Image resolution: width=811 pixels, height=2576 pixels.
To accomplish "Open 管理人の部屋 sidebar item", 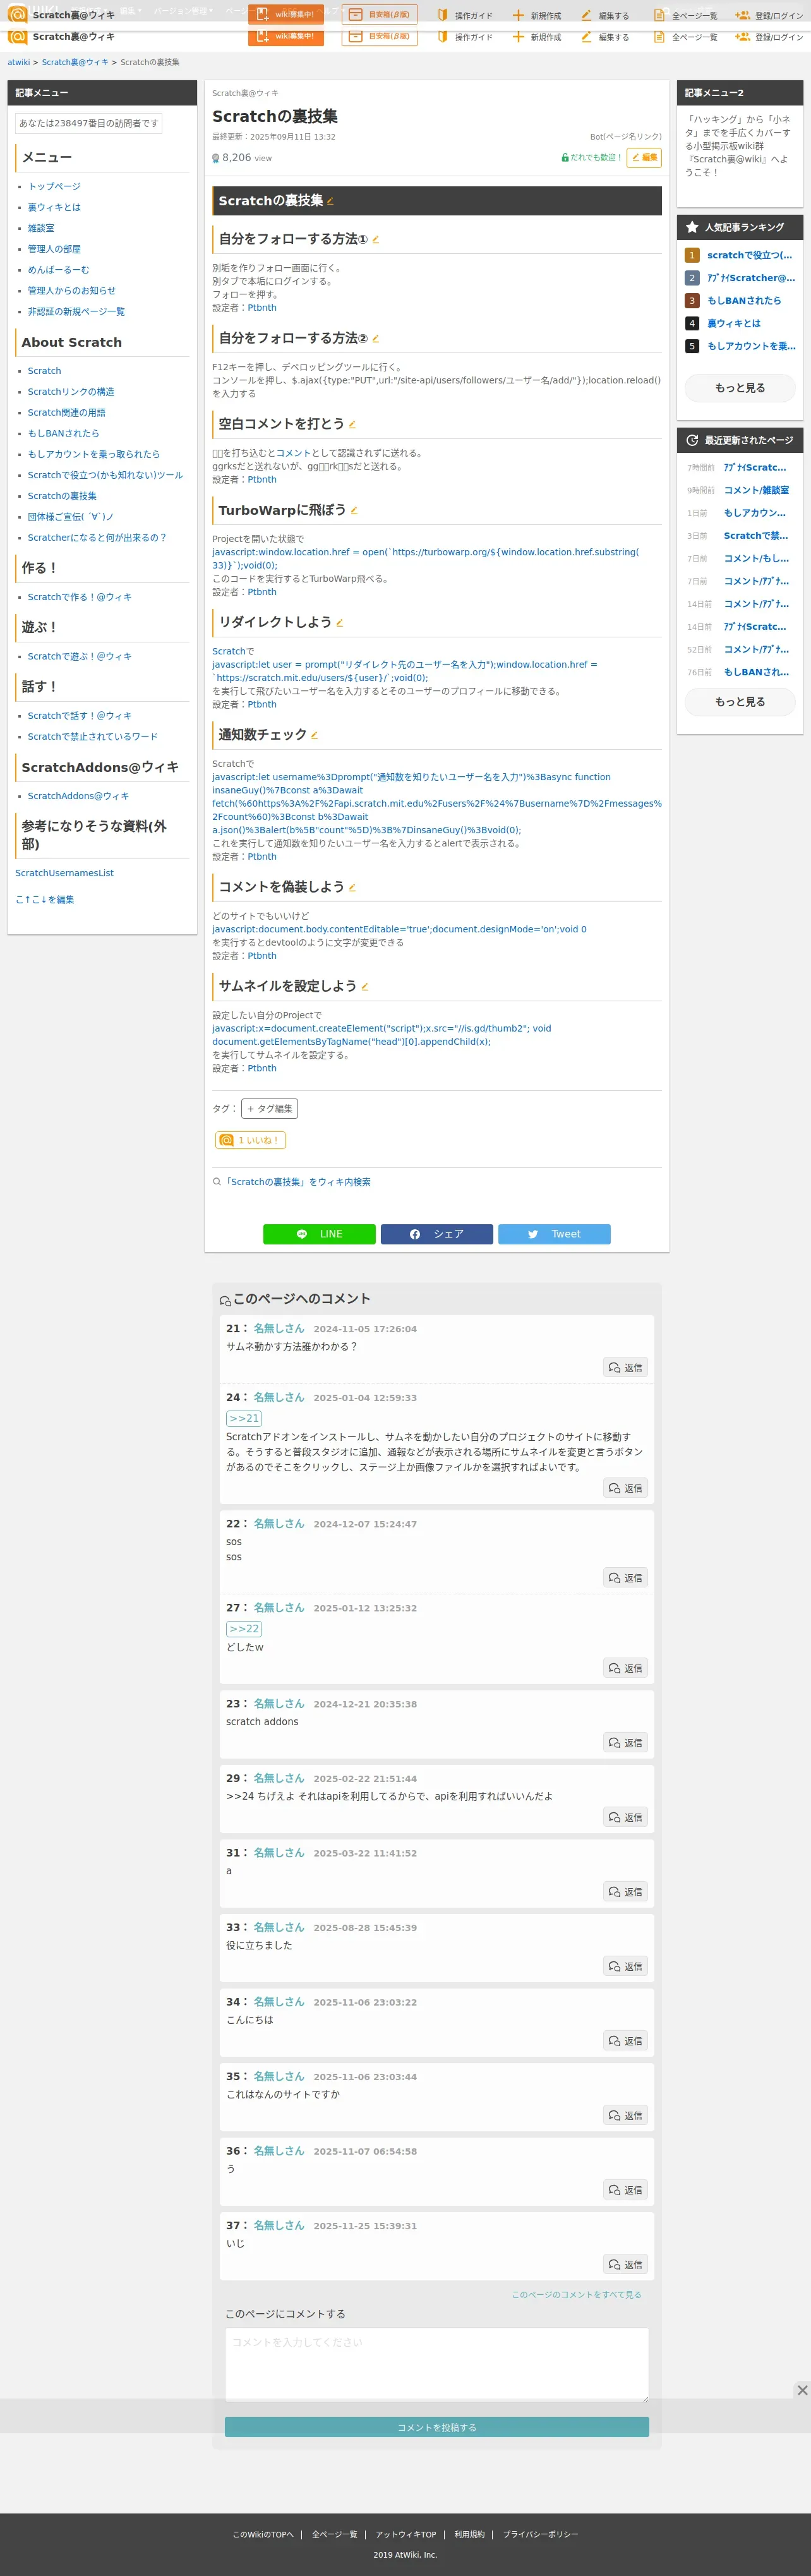I will 54,249.
